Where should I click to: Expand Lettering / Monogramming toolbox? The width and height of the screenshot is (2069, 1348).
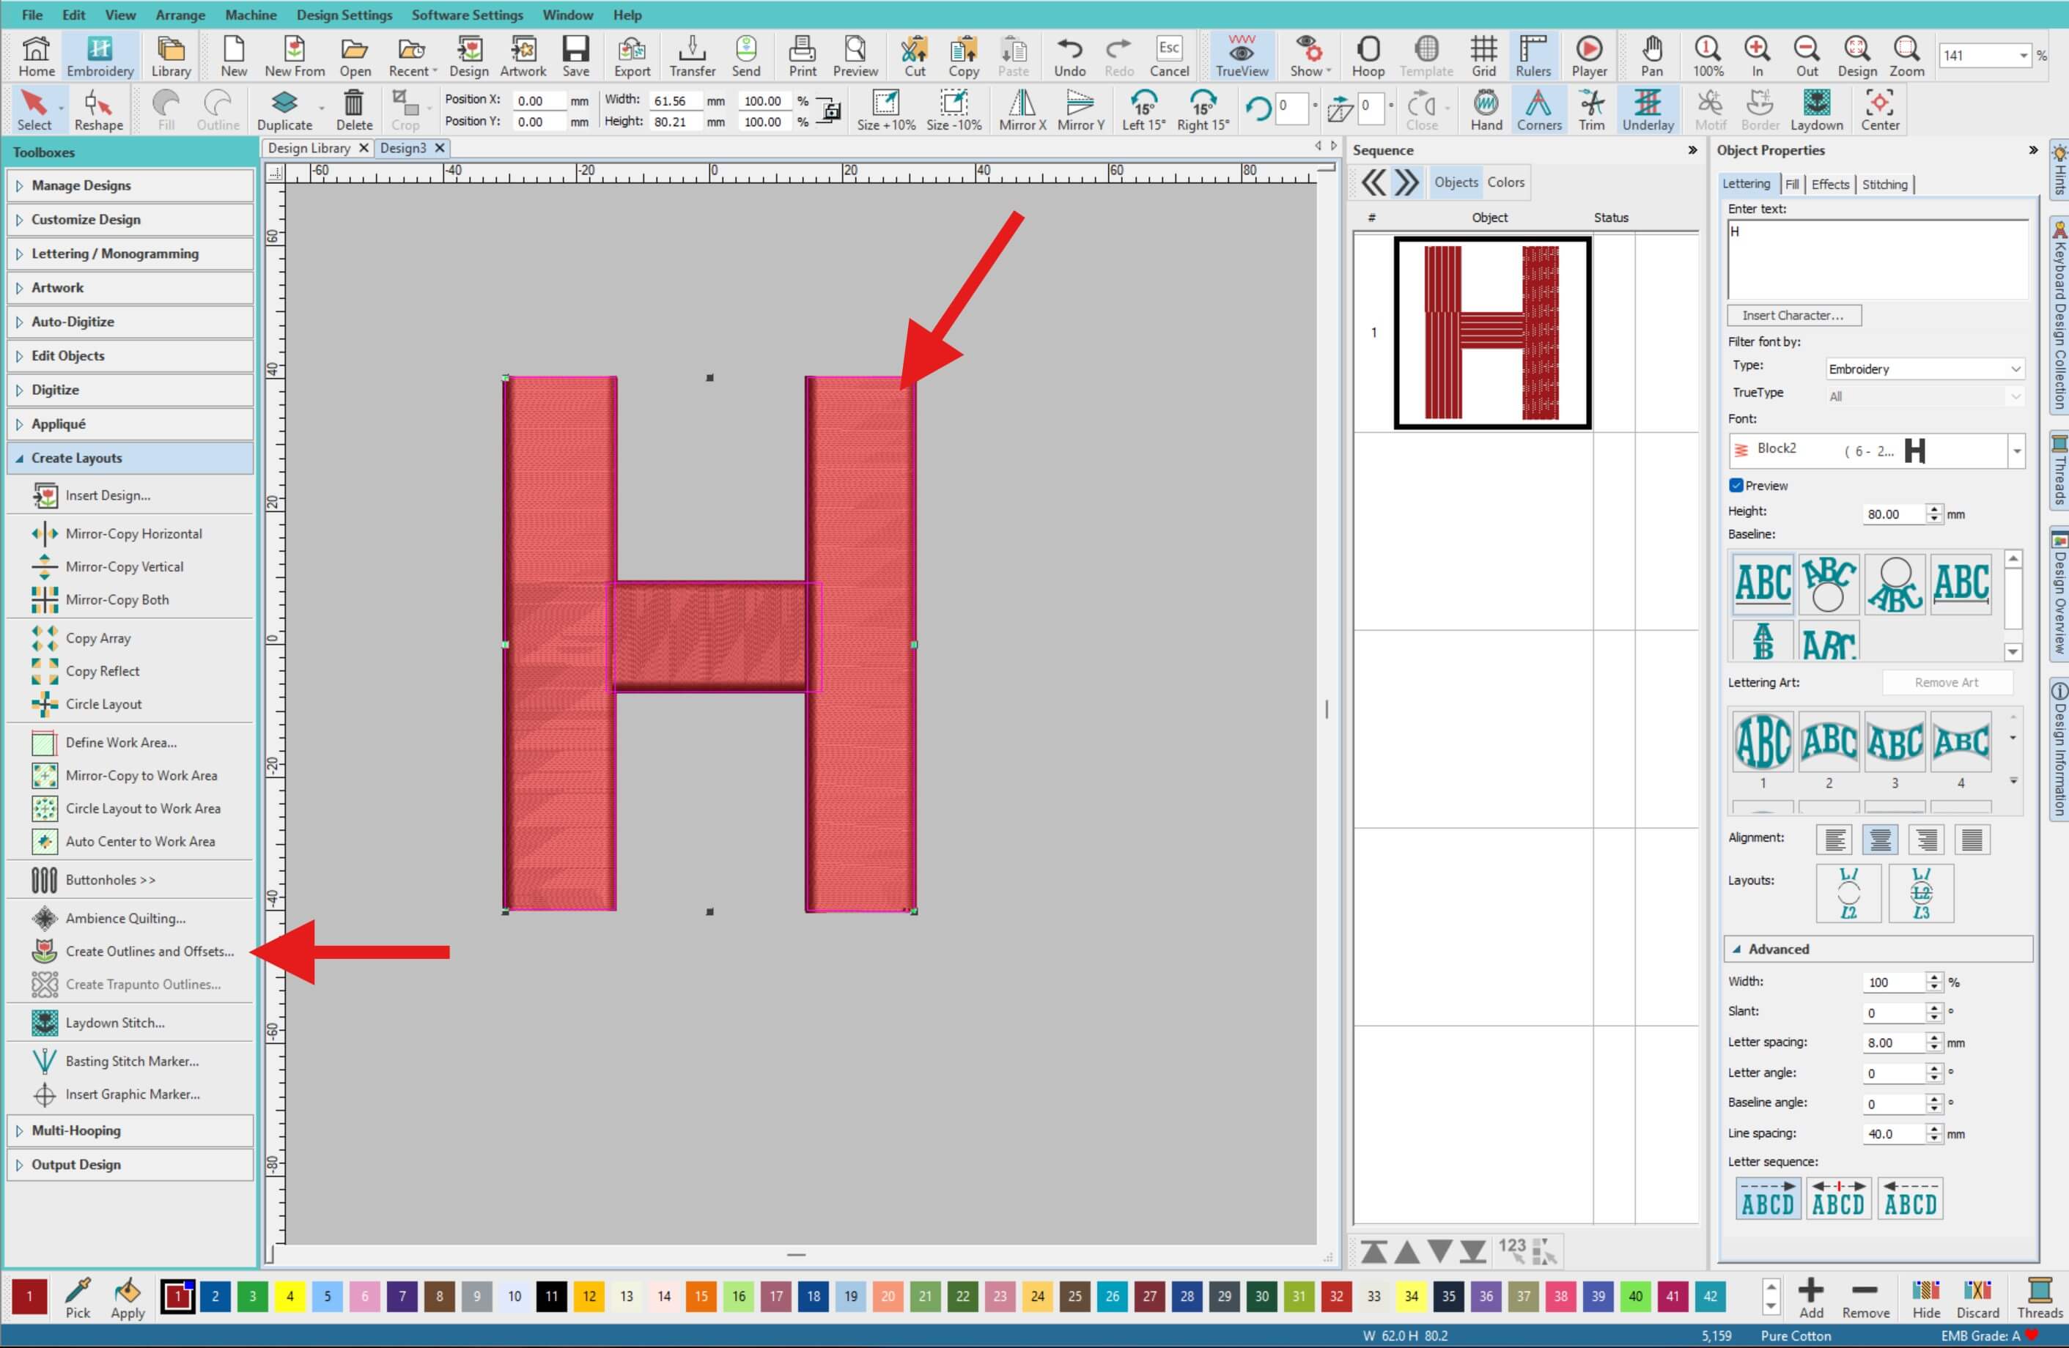point(130,253)
